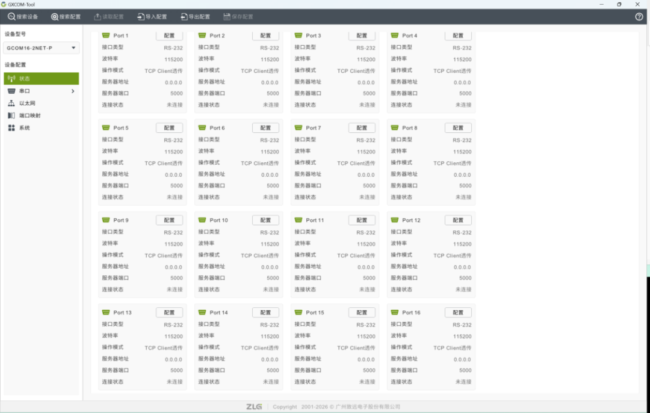Click the 导出配置 export config button
650x413 pixels.
tap(195, 17)
